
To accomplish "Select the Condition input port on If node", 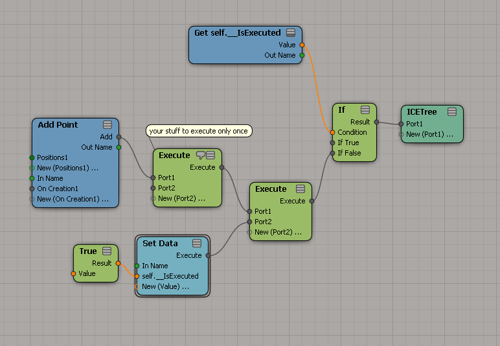I will 332,132.
